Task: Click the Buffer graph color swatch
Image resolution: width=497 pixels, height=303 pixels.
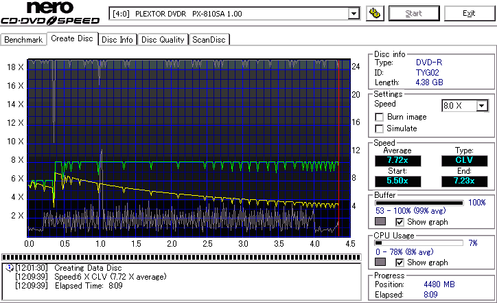Action: click(380, 222)
